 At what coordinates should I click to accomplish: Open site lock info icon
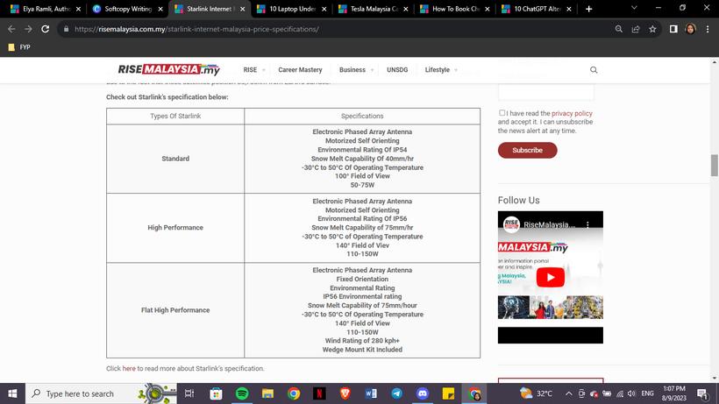coord(66,29)
